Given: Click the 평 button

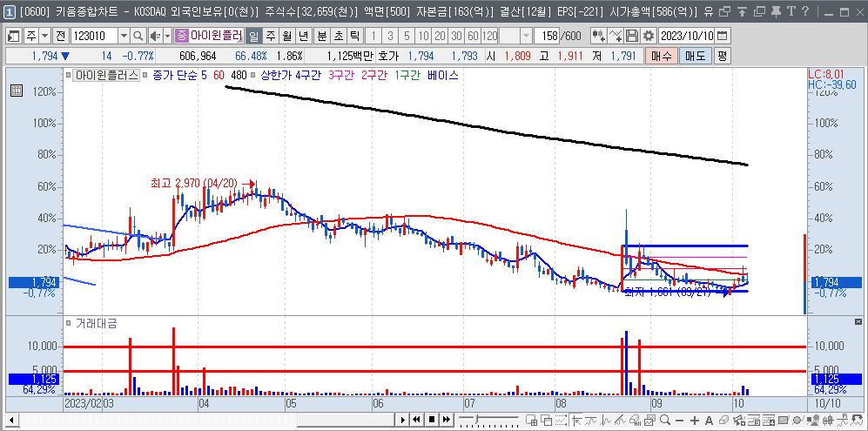Looking at the screenshot, I should click(722, 56).
